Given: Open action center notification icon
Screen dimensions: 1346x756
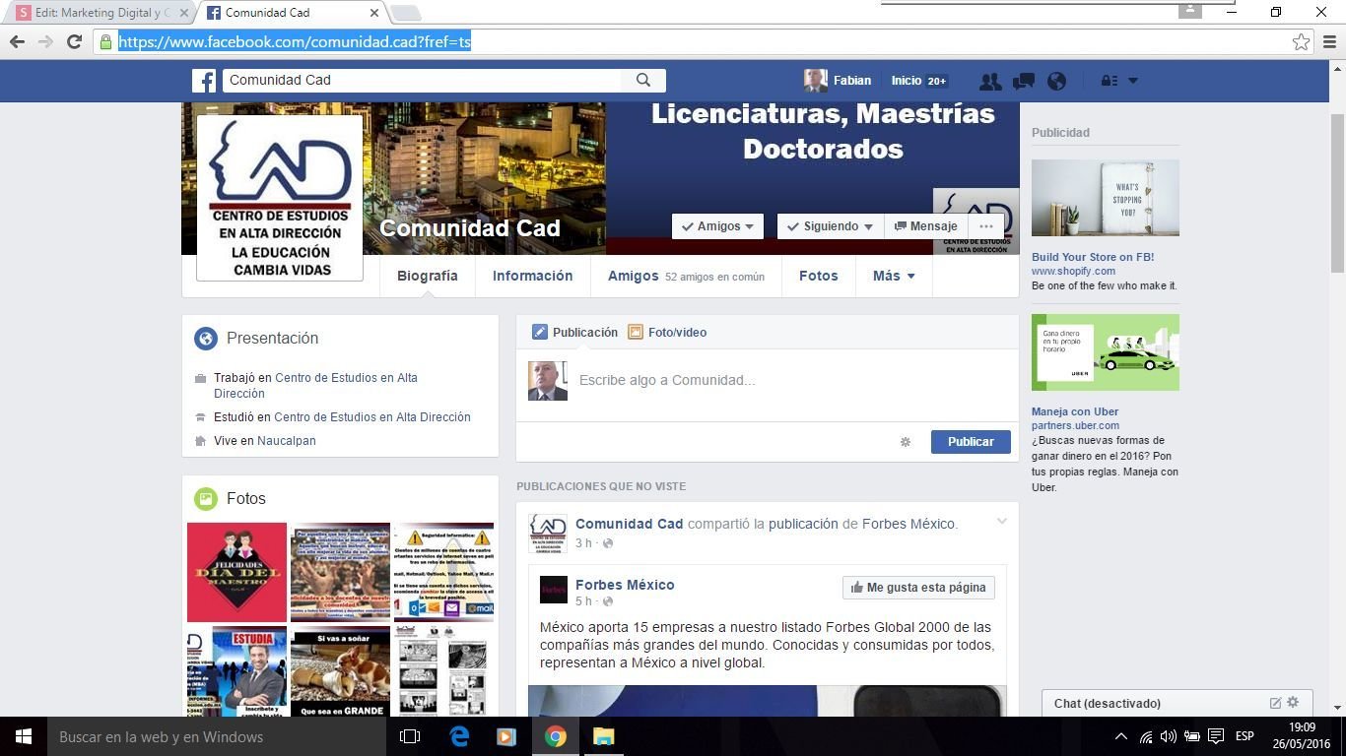Looking at the screenshot, I should (1216, 736).
